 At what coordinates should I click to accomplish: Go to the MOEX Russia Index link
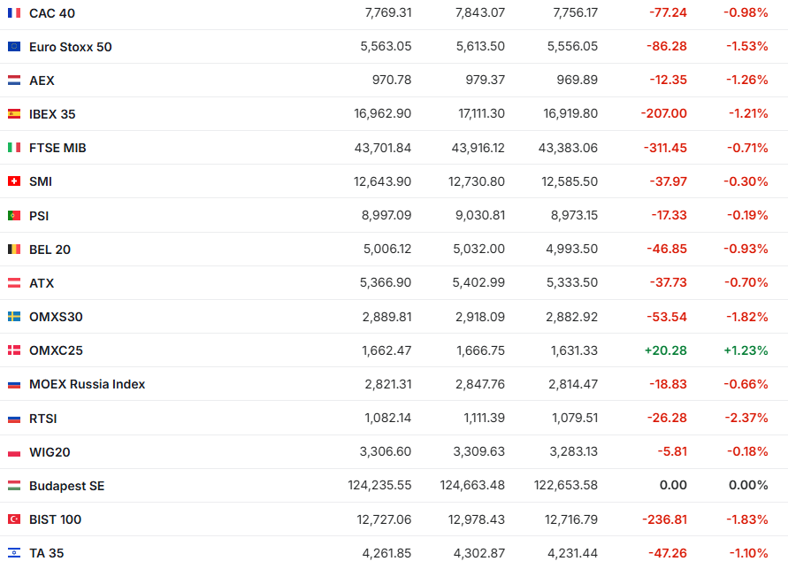tap(87, 384)
